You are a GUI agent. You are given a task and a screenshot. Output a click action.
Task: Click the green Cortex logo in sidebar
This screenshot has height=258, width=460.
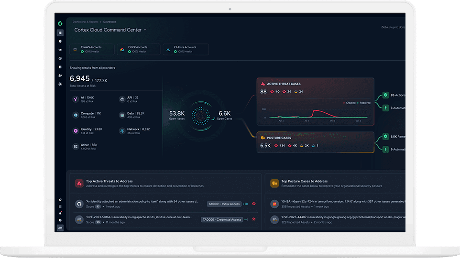point(60,24)
